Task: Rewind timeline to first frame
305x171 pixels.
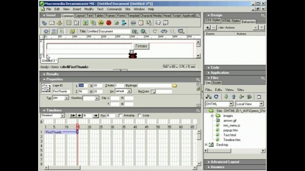Action: click(73, 116)
